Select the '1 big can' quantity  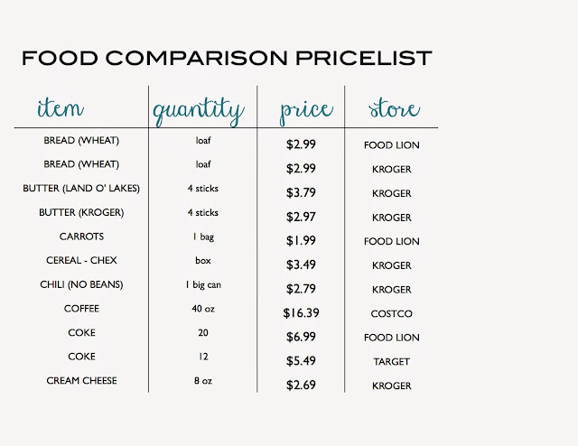click(202, 284)
